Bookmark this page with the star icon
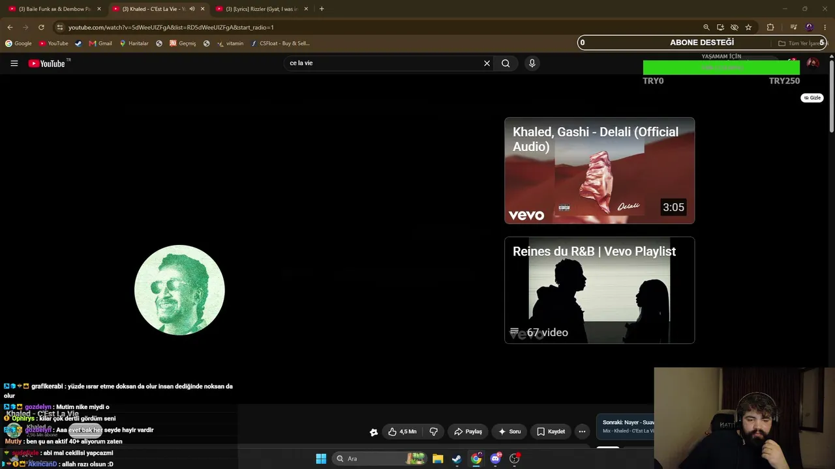This screenshot has width=835, height=469. pyautogui.click(x=748, y=27)
